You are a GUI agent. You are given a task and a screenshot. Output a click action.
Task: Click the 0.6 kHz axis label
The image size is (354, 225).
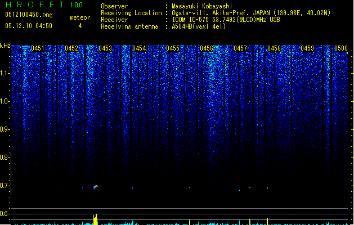click(5, 214)
